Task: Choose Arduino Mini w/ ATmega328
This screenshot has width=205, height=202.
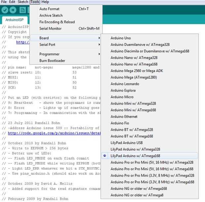Action: 149,103
